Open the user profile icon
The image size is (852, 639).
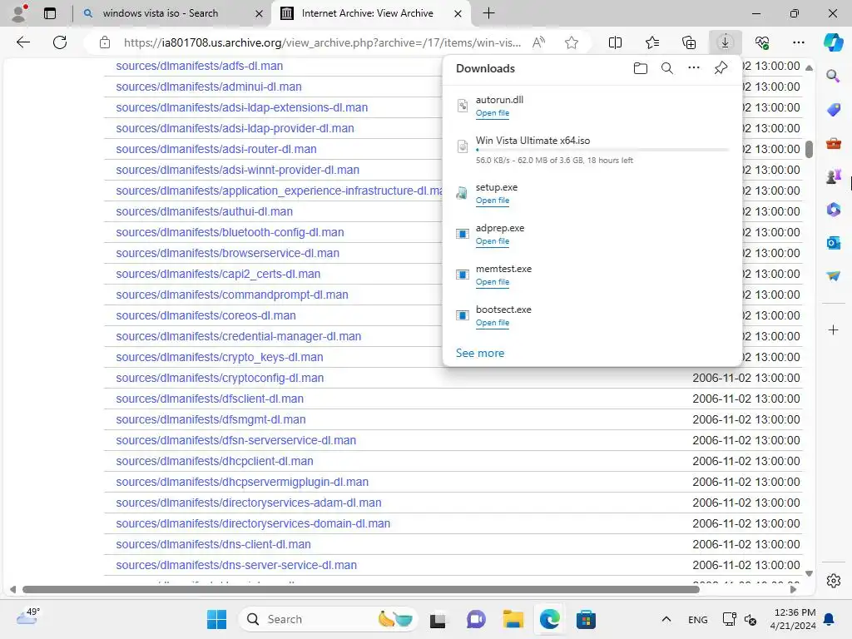[x=19, y=13]
